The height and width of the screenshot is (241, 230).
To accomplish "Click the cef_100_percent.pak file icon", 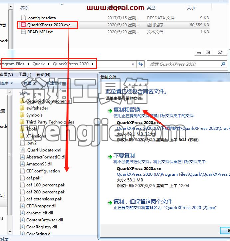I will pyautogui.click(x=22, y=185).
